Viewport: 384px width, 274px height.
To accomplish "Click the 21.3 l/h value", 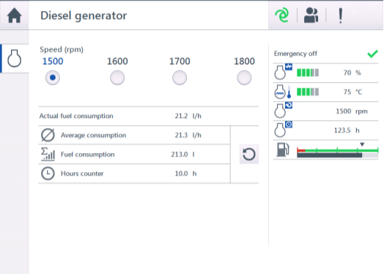I will tap(188, 135).
